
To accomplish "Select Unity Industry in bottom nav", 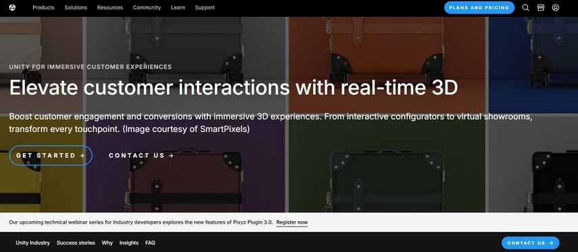I will pyautogui.click(x=33, y=243).
